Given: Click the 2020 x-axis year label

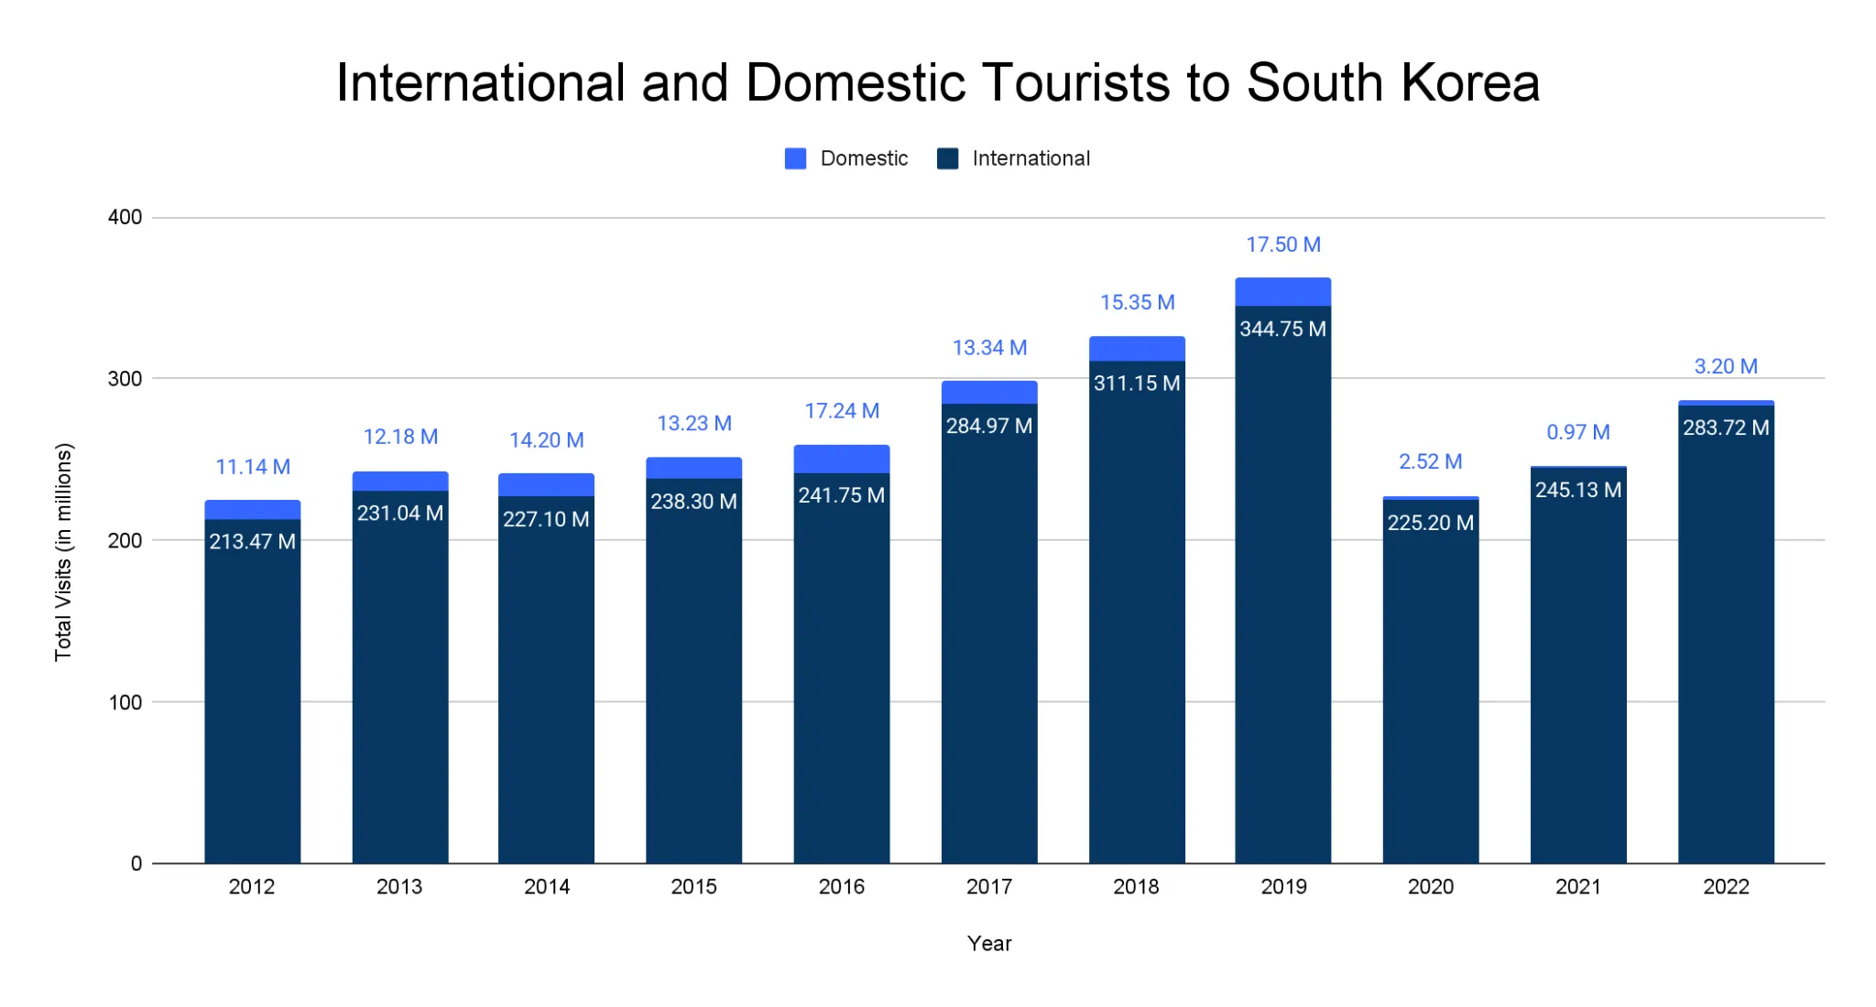Looking at the screenshot, I should click(1430, 887).
